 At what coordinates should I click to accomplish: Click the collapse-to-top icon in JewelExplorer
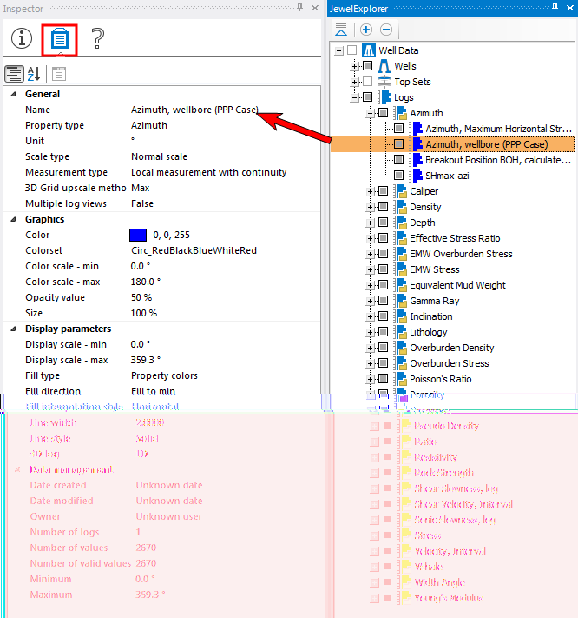[x=342, y=29]
